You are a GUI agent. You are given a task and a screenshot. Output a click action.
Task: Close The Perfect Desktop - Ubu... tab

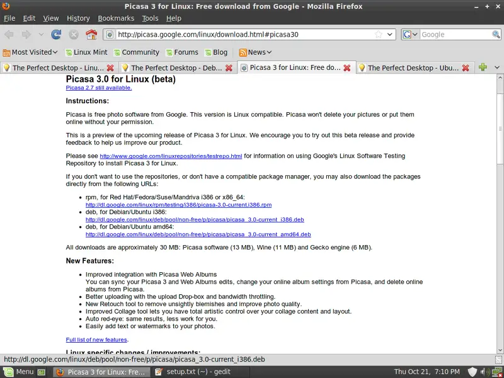466,68
